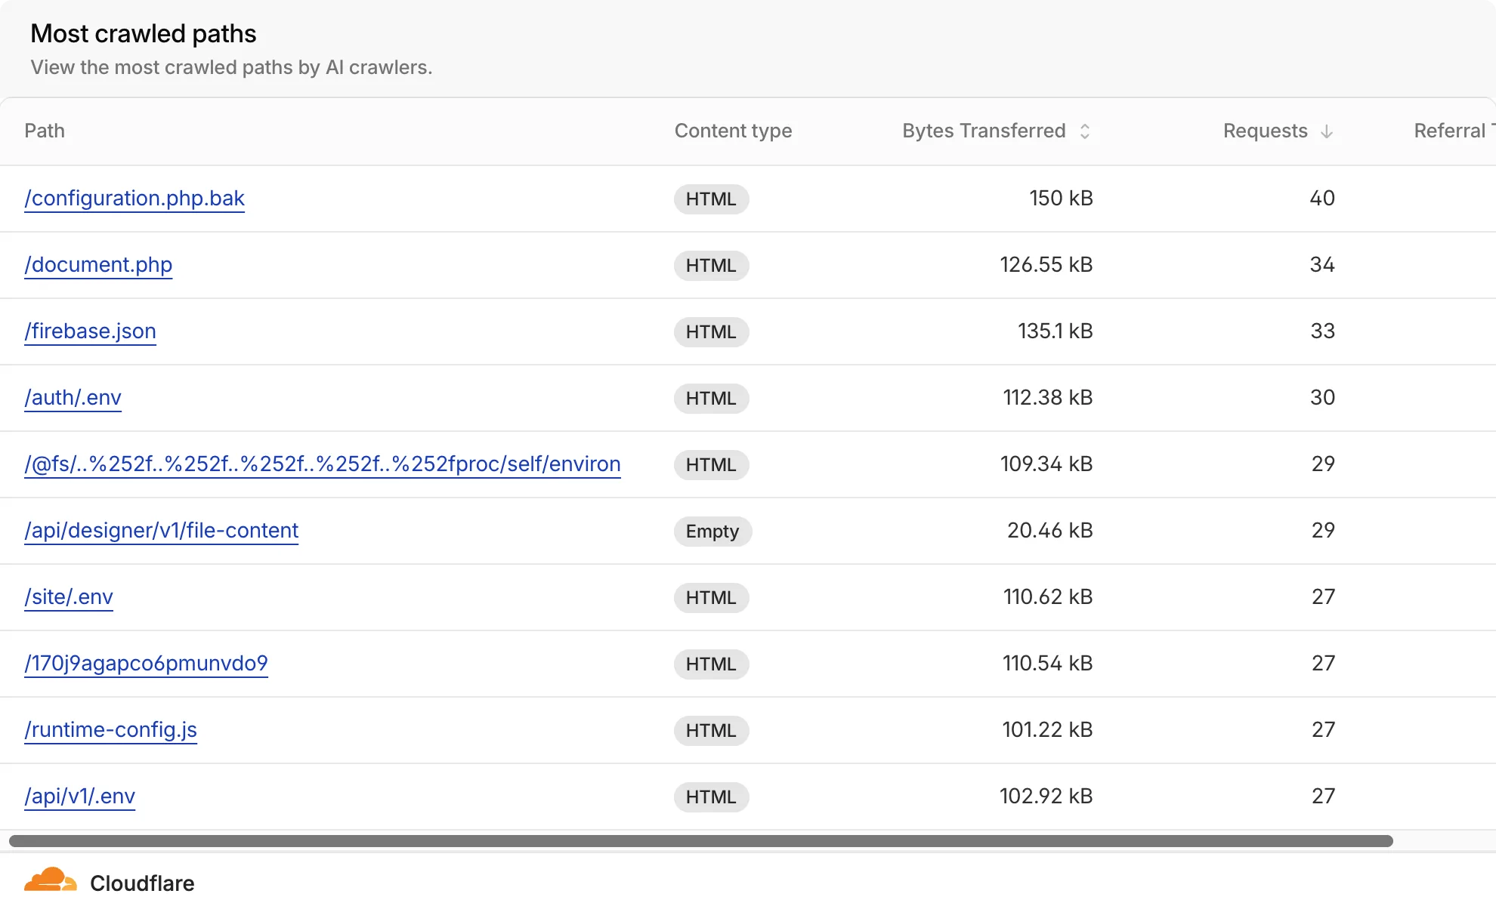Screen dimensions: 1496x906
Task: Open the /@fs/ proc/self/environ path link
Action: (323, 464)
